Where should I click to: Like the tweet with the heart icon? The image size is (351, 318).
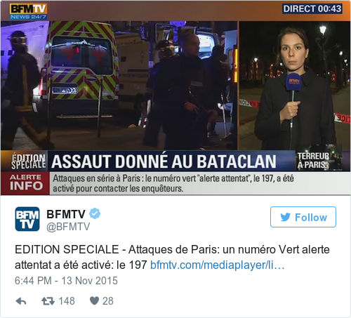tap(95, 301)
